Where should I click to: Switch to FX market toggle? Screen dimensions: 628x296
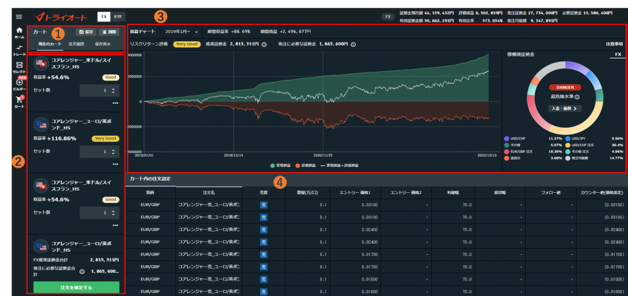pyautogui.click(x=103, y=17)
